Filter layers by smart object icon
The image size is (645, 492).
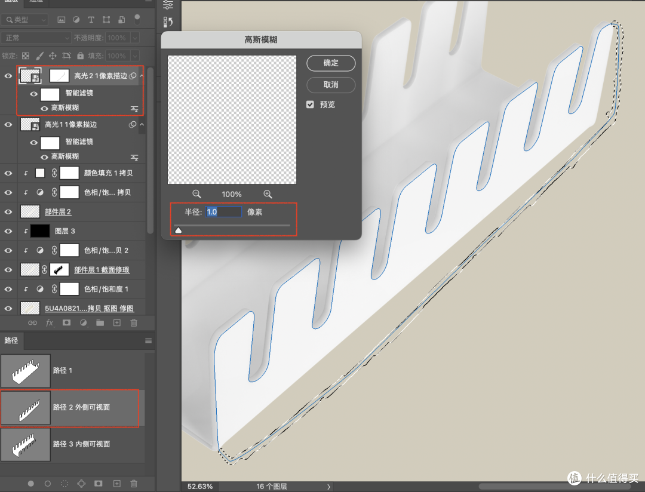[121, 19]
